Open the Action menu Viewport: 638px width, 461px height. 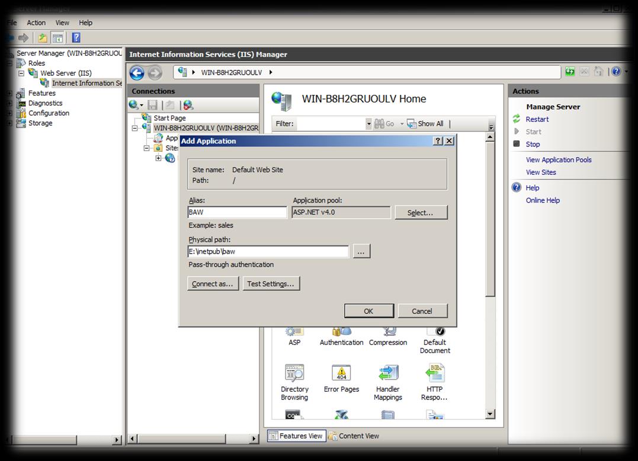click(x=36, y=23)
